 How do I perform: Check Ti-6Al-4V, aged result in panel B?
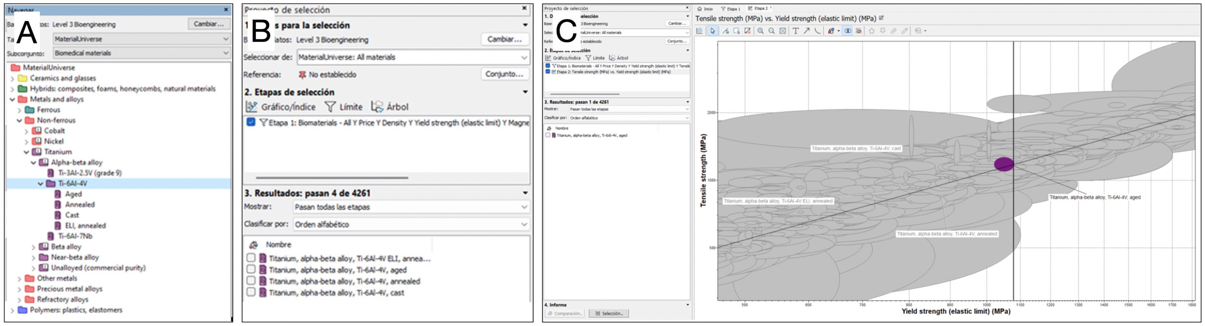click(251, 270)
